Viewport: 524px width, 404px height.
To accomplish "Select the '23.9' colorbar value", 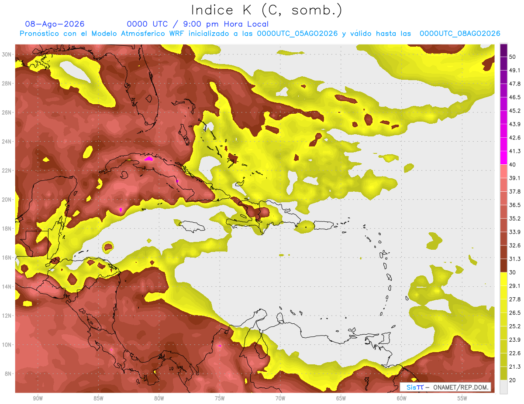I will pos(515,340).
